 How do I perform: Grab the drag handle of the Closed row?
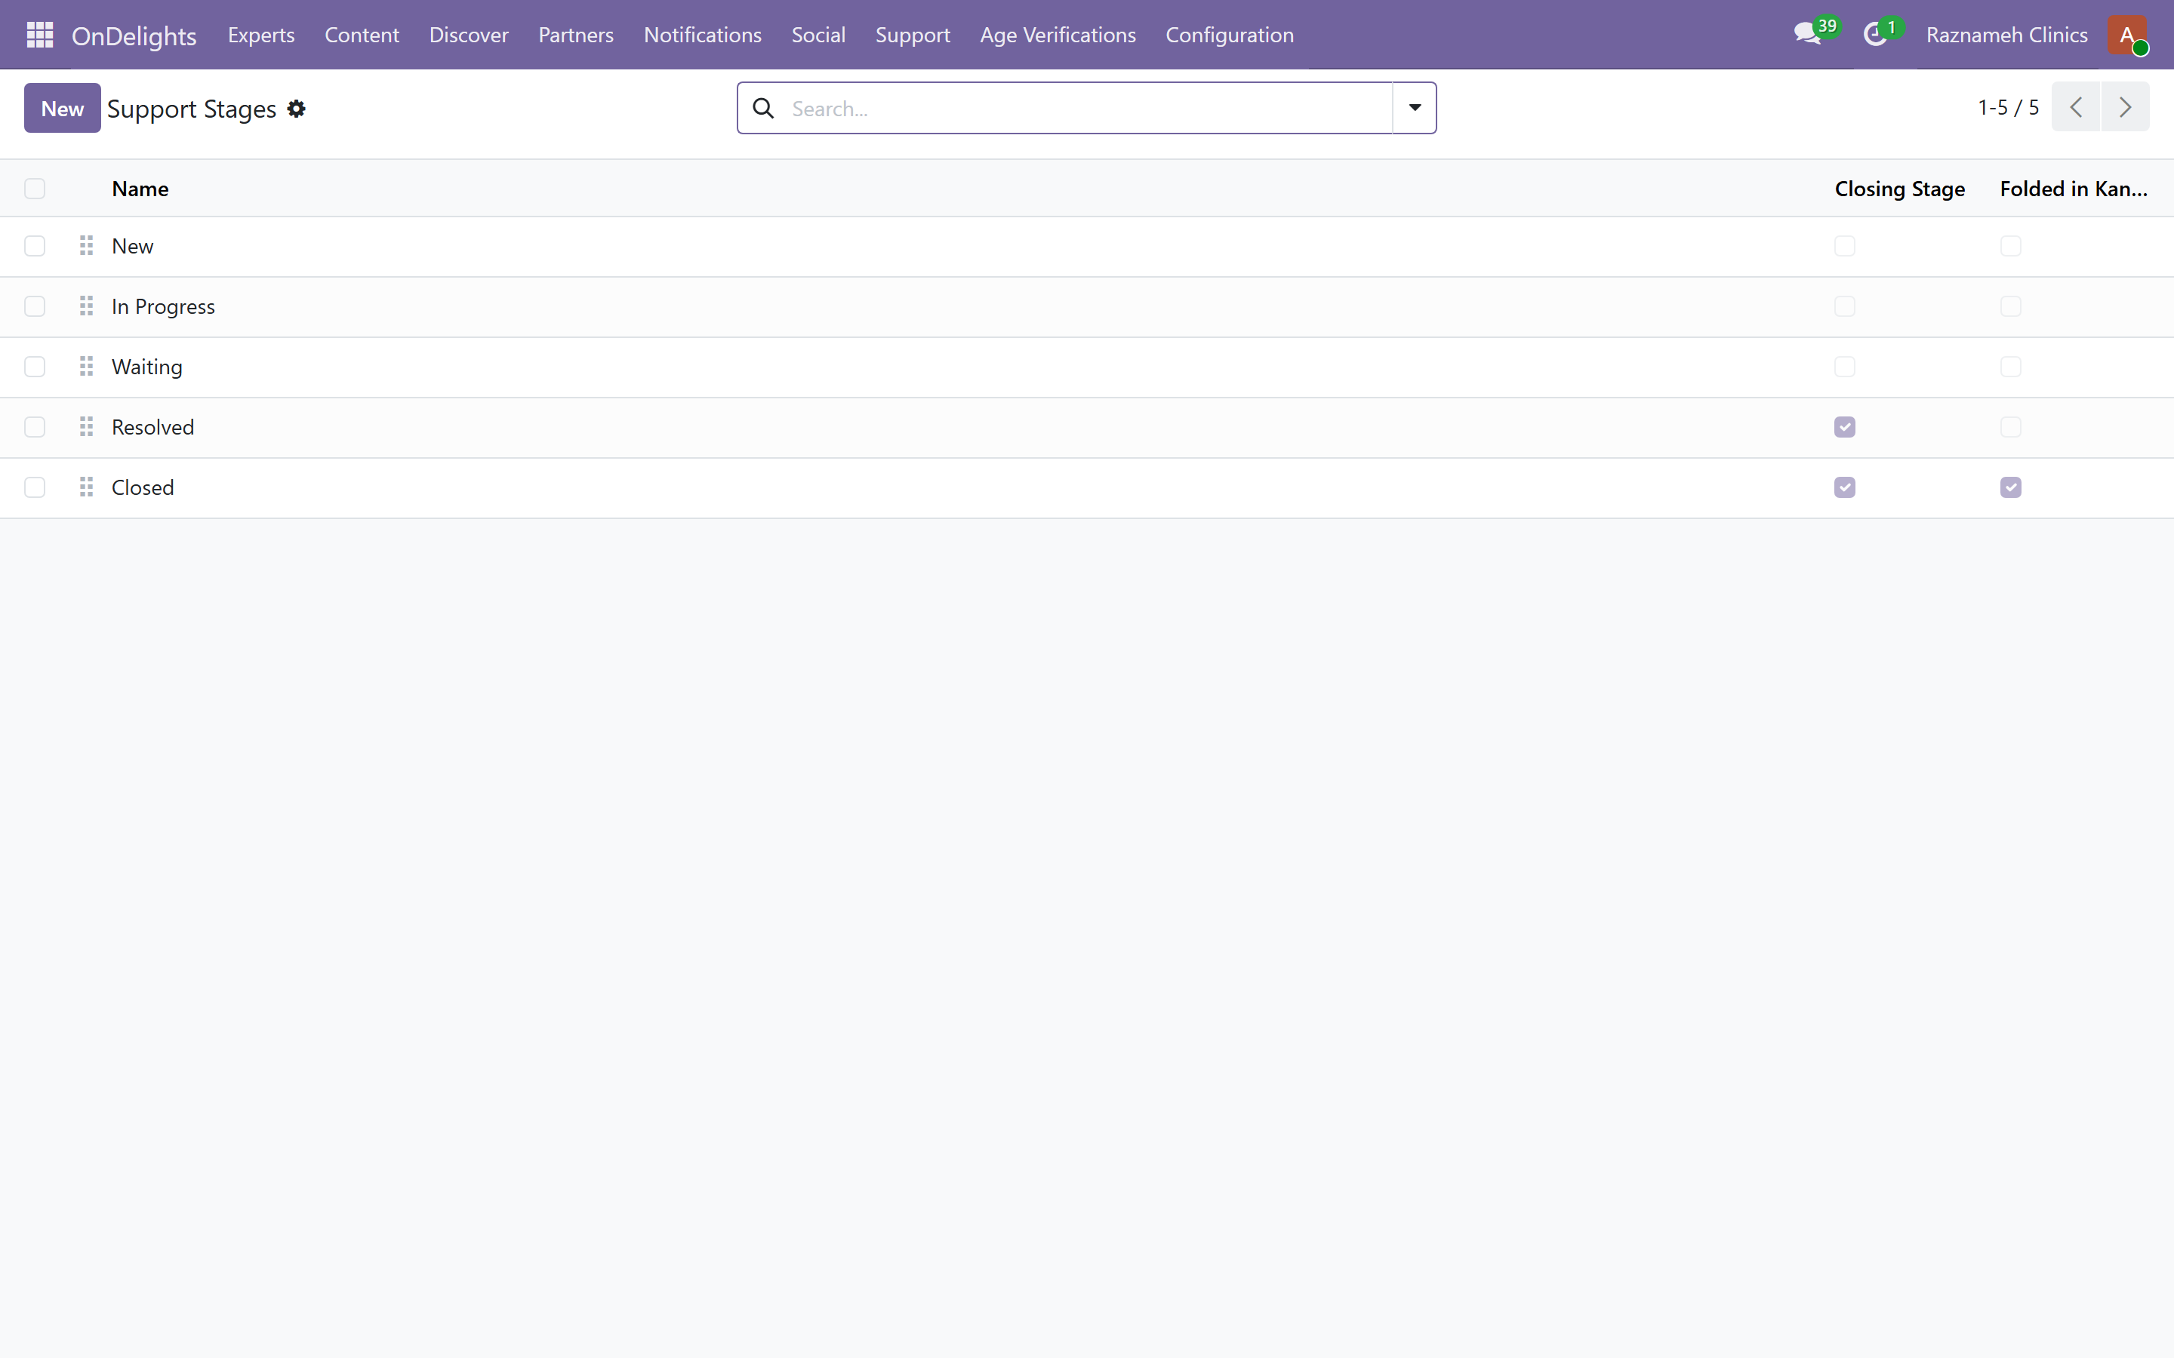click(86, 487)
